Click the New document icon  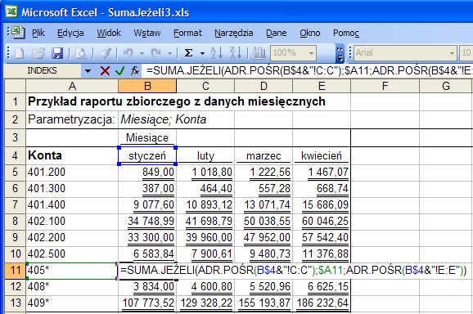pyautogui.click(x=20, y=53)
